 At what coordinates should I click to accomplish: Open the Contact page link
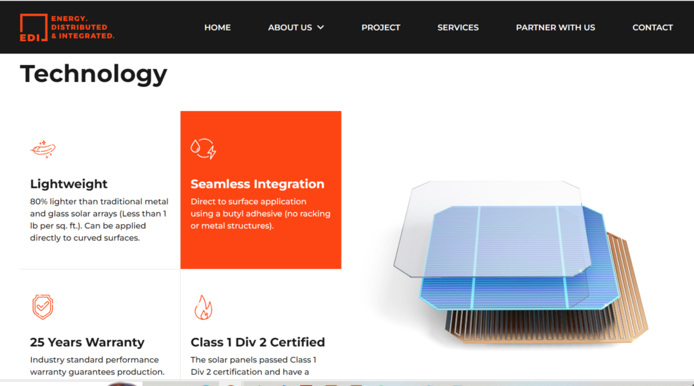tap(653, 27)
